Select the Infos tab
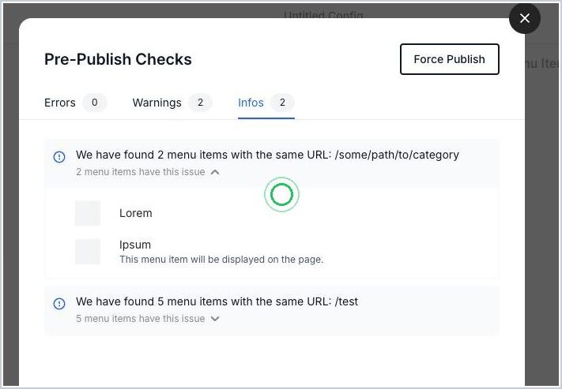562x389 pixels. [266, 103]
